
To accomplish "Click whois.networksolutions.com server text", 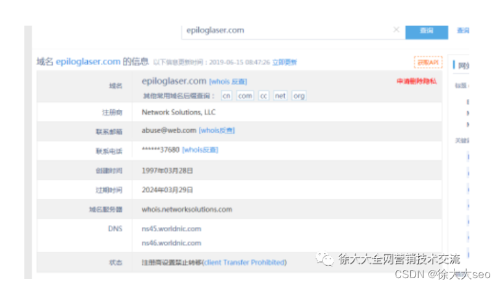I will pos(187,209).
